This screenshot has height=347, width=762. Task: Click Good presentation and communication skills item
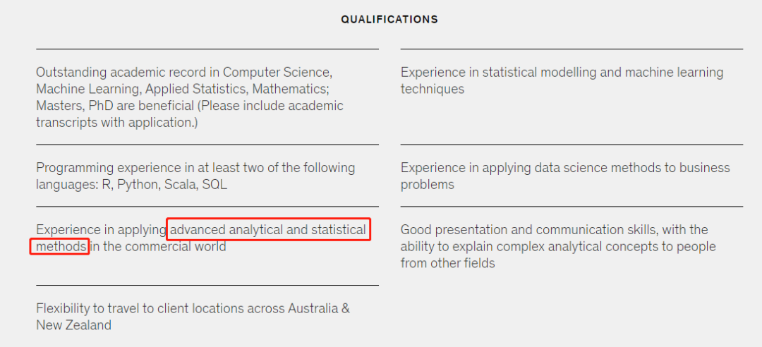pyautogui.click(x=558, y=246)
